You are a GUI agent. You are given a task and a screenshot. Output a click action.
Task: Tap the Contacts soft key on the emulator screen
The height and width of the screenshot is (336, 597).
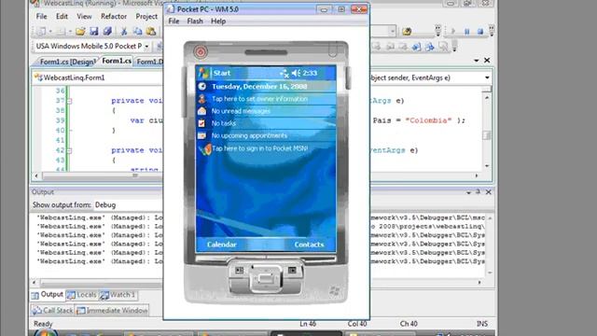pos(309,245)
